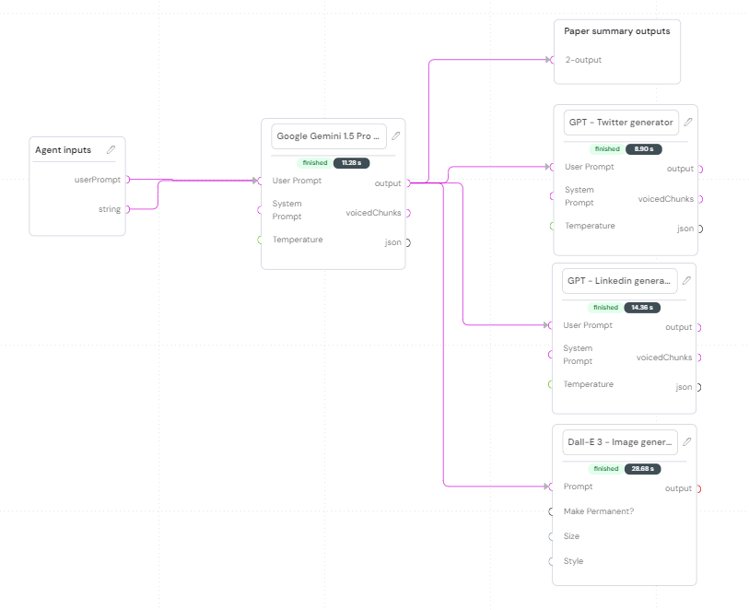Viewport: 749px width, 610px height.
Task: Click the 2-output input port on Paper summary outputs
Action: pyautogui.click(x=552, y=60)
